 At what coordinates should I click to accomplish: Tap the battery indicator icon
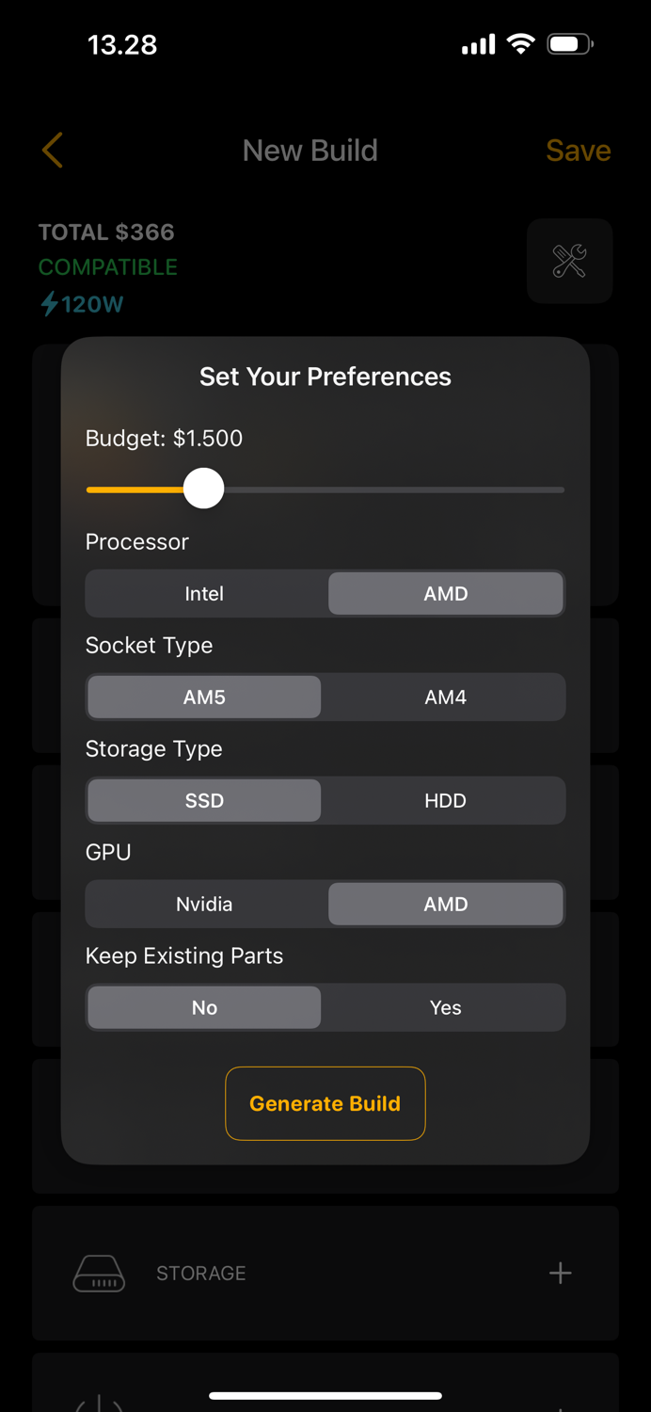coord(568,42)
